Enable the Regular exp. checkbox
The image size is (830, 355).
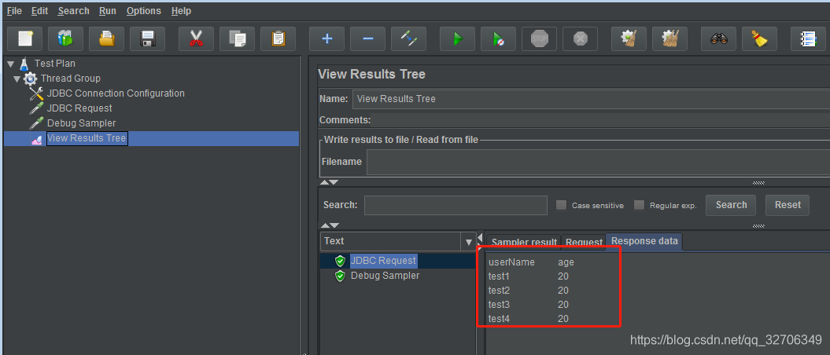(640, 205)
